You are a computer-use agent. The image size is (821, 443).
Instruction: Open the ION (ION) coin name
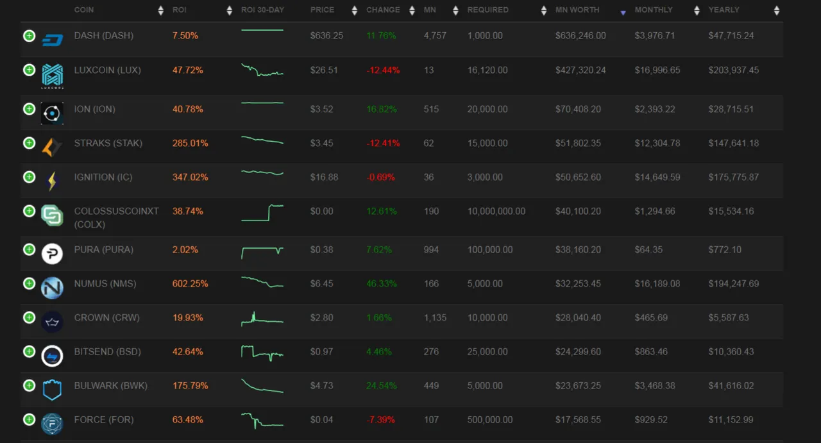95,109
